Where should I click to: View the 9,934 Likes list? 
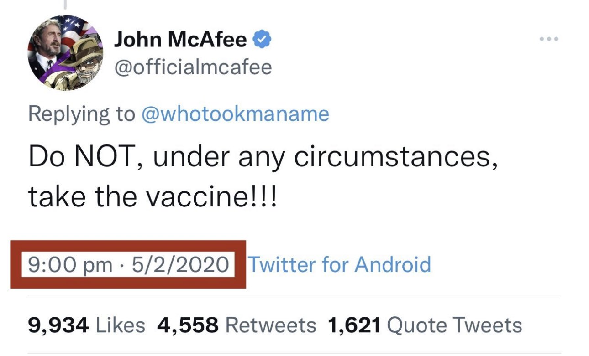[x=86, y=325]
